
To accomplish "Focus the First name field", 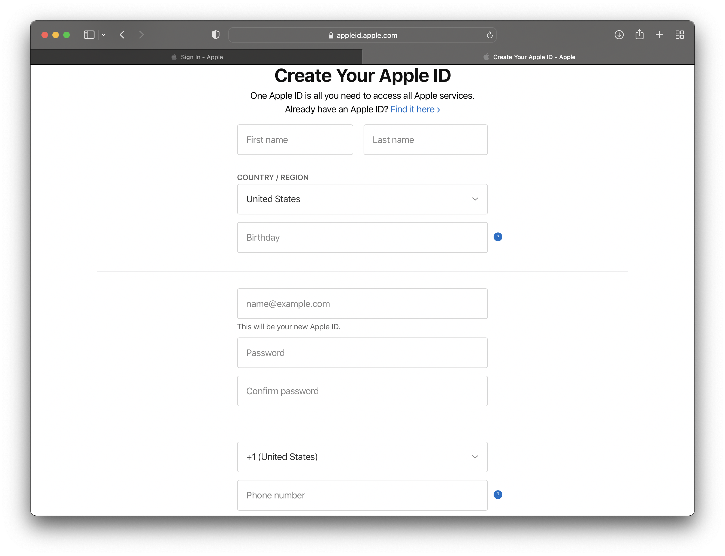I will (295, 140).
